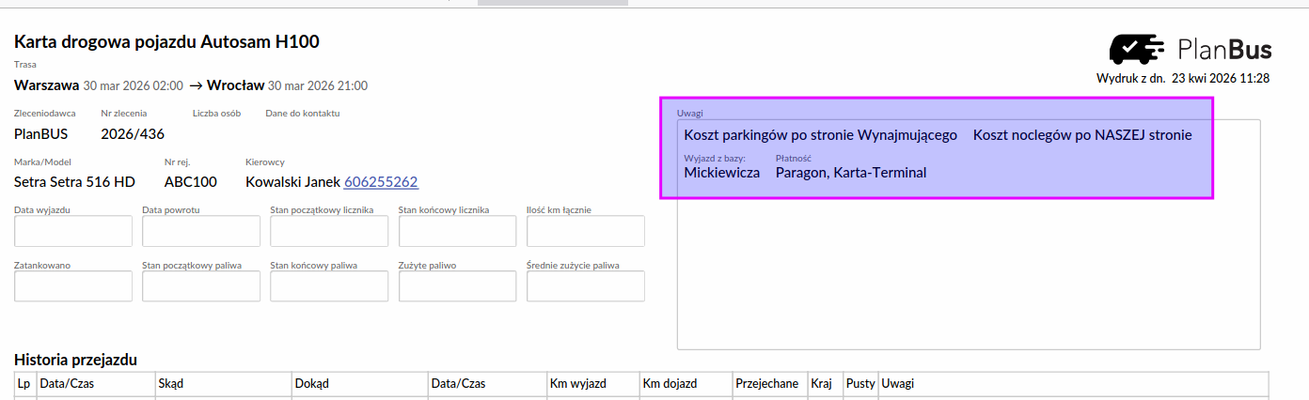Open driver phone number link 606255262

coord(381,182)
